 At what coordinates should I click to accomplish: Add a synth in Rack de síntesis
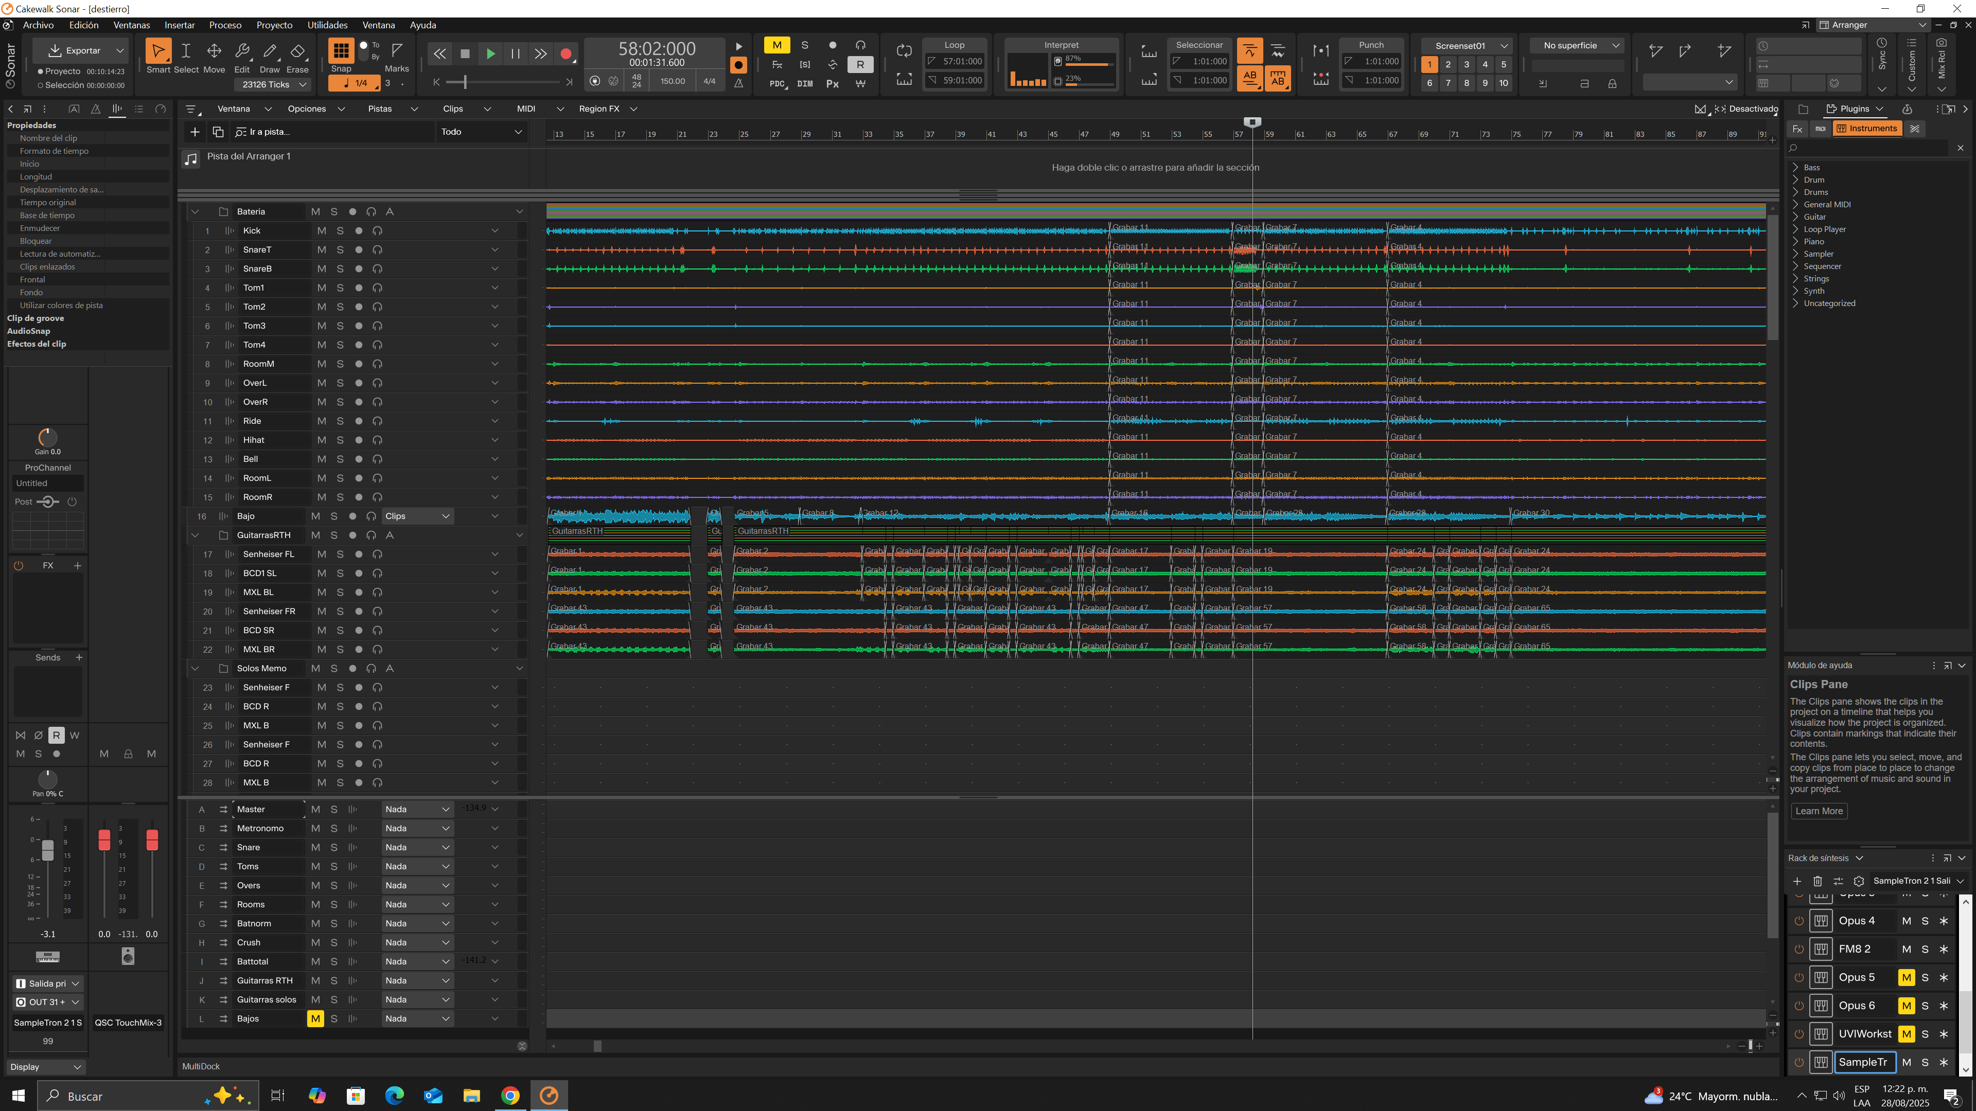[1796, 881]
